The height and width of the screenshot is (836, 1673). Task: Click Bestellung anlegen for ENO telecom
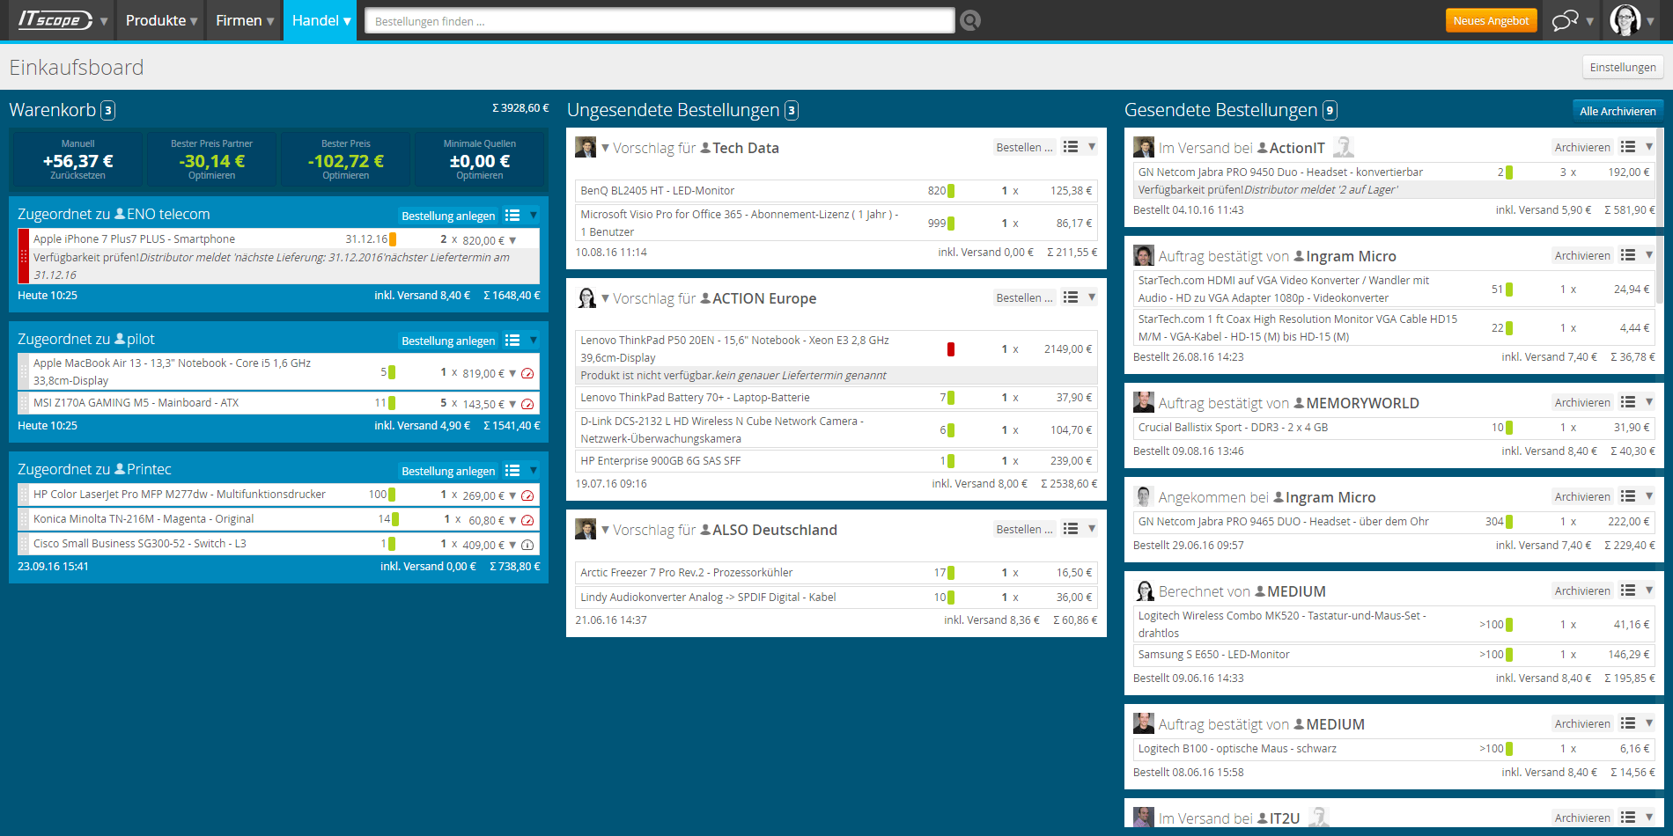click(448, 216)
